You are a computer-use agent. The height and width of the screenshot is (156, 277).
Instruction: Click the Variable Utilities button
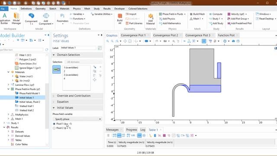click(102, 14)
